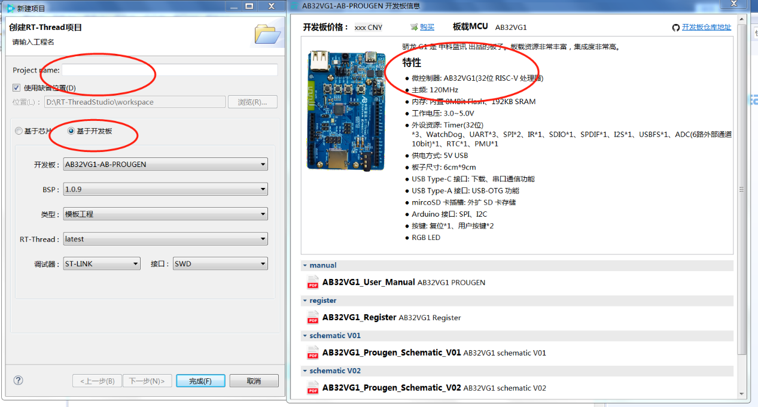
Task: Select the 基于开发板 radio button
Action: coord(72,131)
